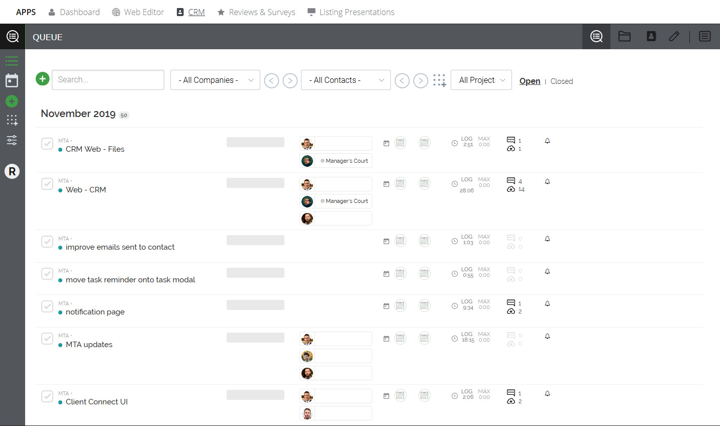
Task: Open the queue icon in the dark header
Action: click(x=596, y=37)
